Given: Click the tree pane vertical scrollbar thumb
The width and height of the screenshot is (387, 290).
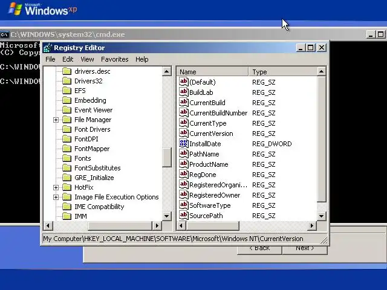Looking at the screenshot, I should pyautogui.click(x=167, y=157).
